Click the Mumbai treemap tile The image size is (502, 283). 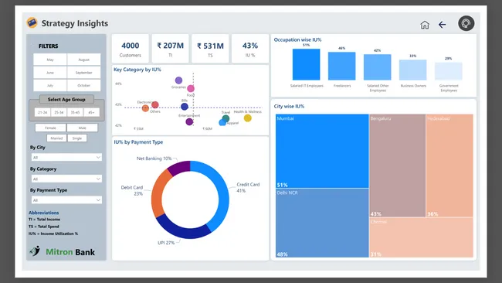click(x=322, y=151)
